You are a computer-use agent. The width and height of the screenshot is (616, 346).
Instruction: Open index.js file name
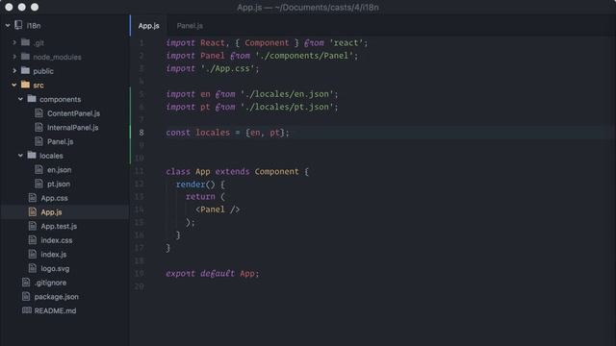click(x=54, y=255)
